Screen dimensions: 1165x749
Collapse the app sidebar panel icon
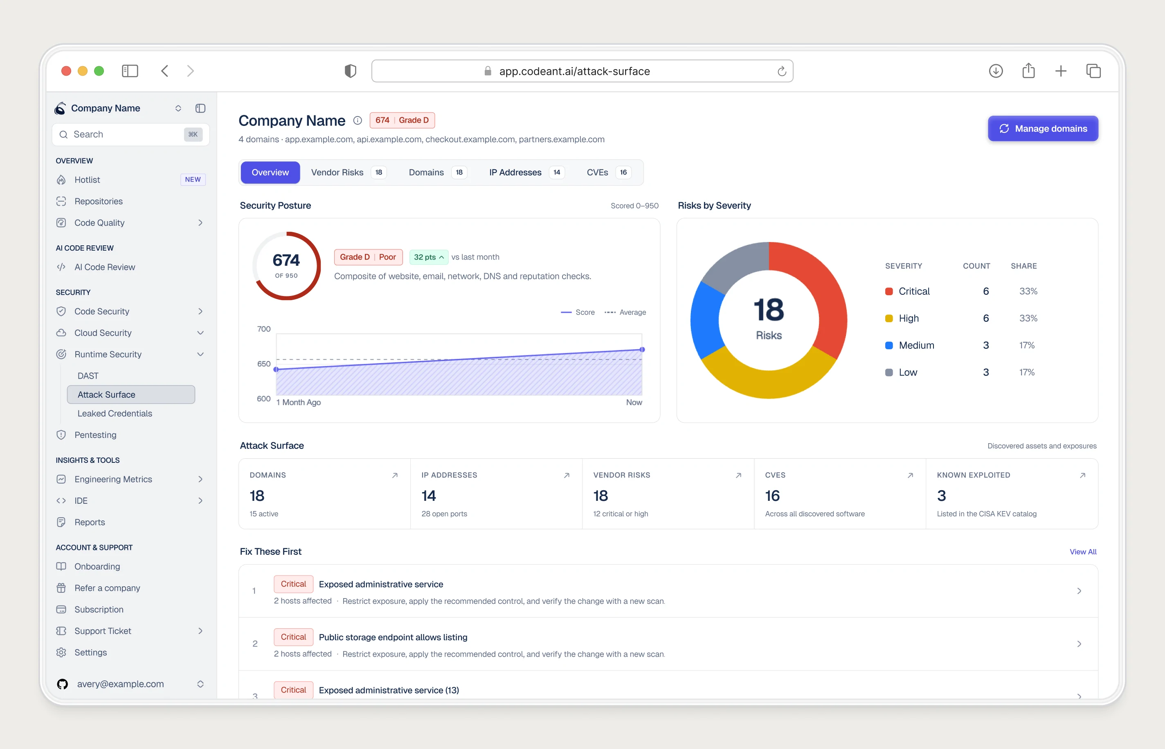tap(200, 108)
